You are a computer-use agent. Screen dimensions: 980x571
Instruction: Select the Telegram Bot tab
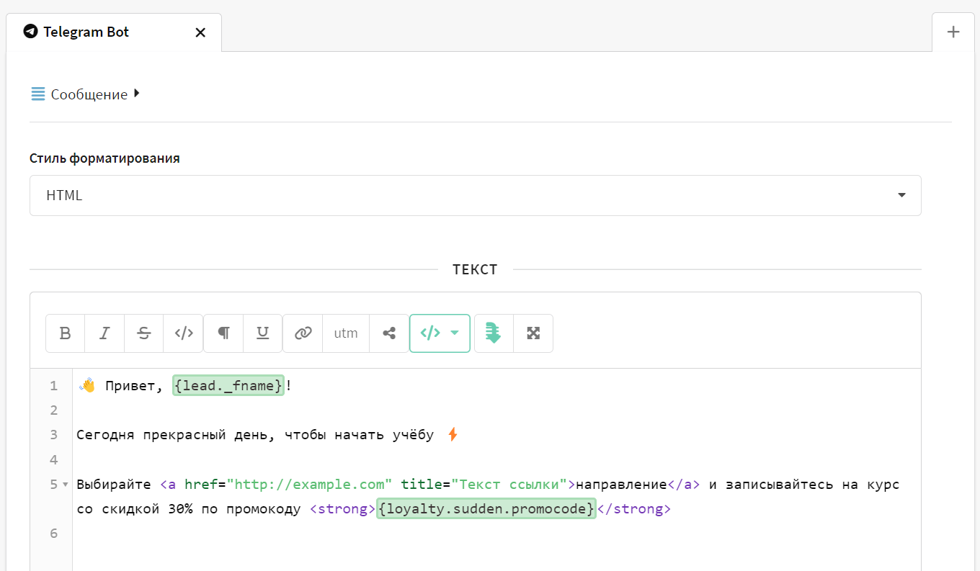[x=86, y=32]
